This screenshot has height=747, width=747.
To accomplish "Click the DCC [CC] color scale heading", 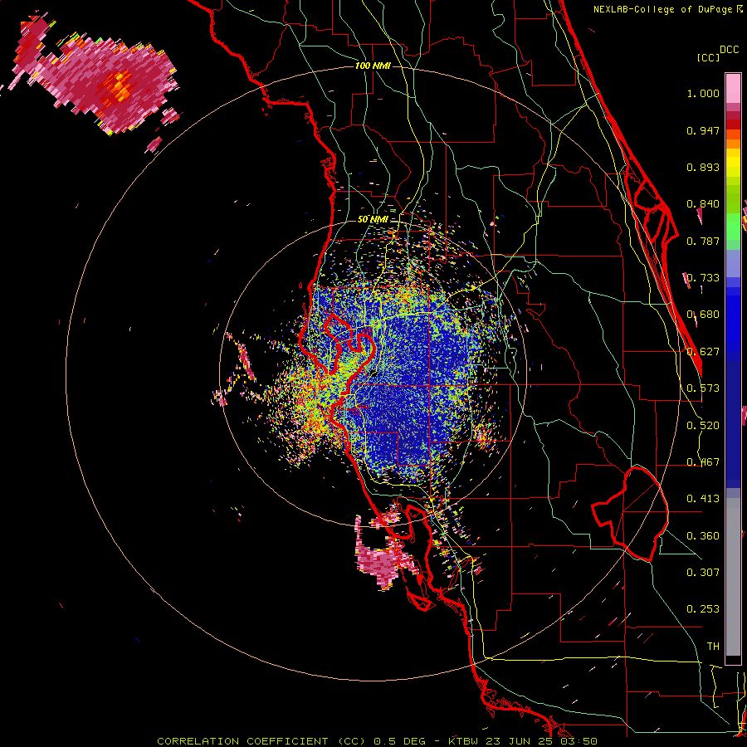I will [718, 53].
